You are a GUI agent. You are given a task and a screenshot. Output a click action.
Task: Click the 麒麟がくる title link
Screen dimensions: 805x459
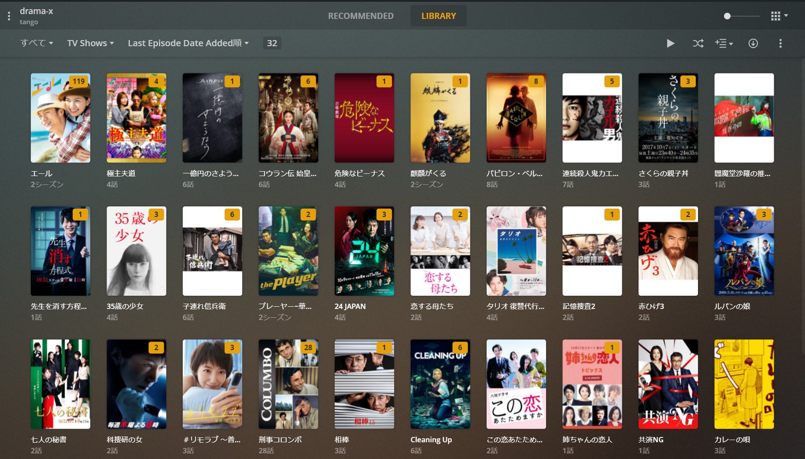pos(428,173)
